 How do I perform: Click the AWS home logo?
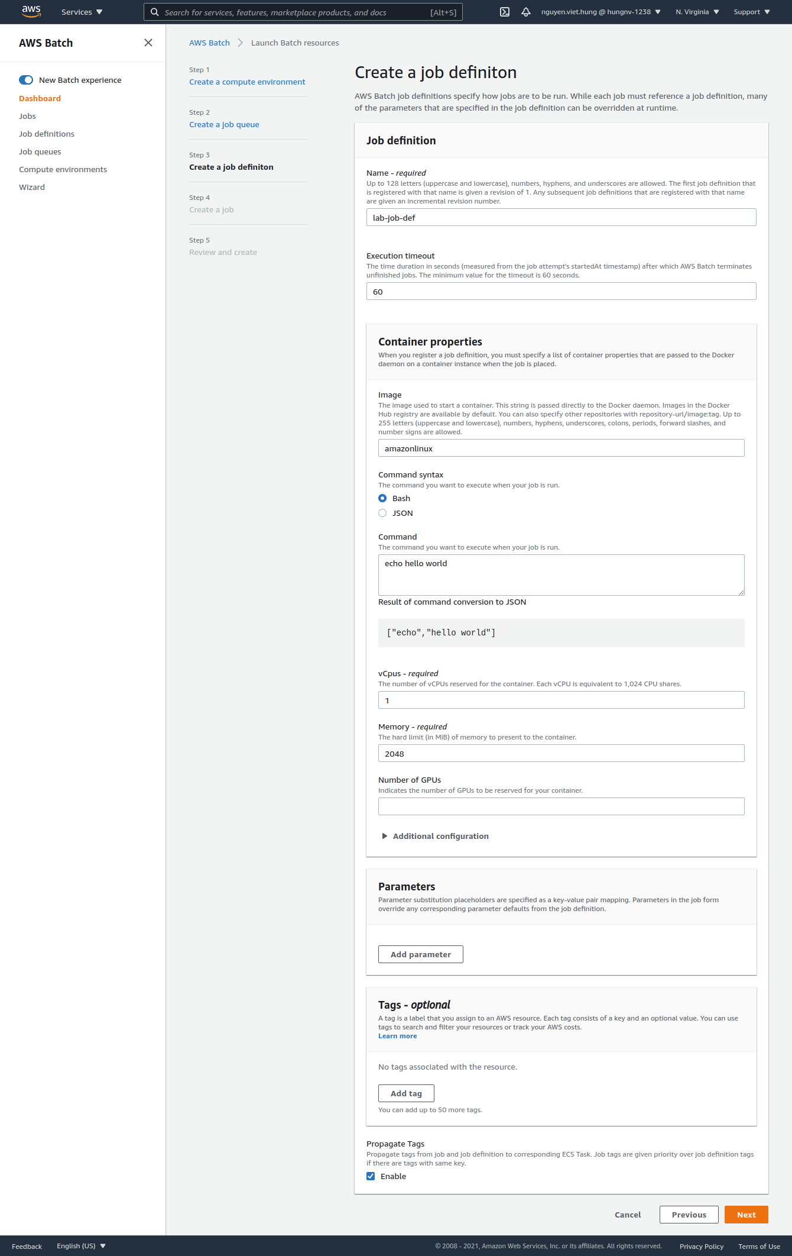pos(30,11)
